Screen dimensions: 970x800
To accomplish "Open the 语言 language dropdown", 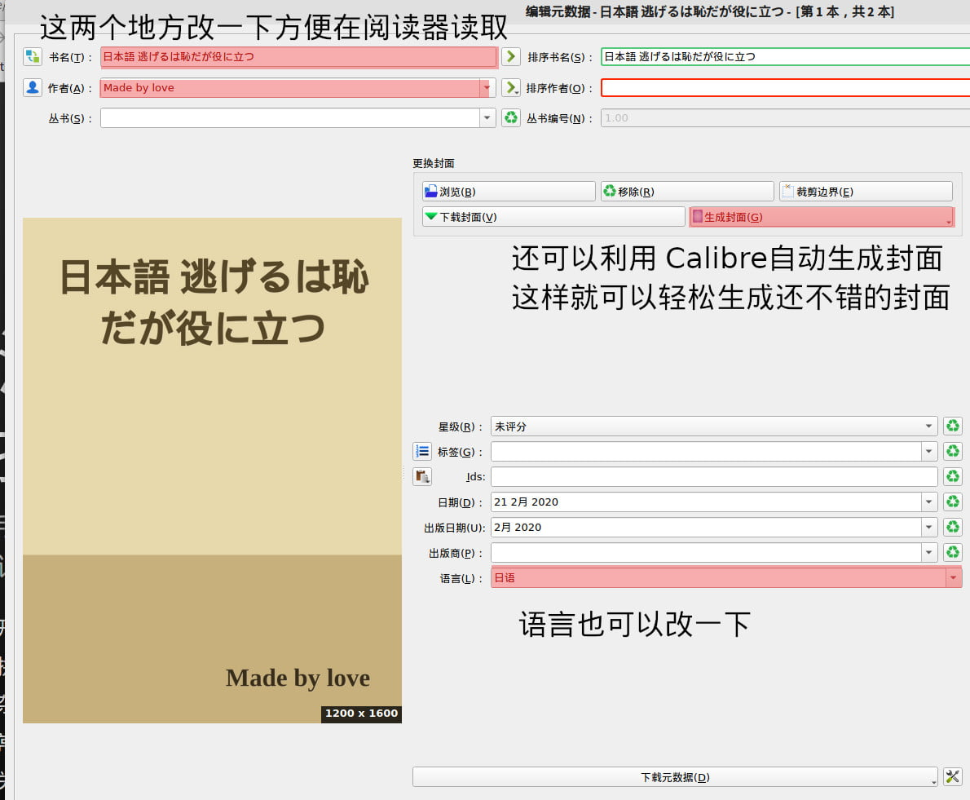I will pyautogui.click(x=951, y=578).
